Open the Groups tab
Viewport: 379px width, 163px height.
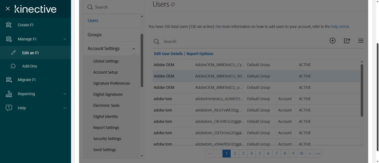point(95,35)
